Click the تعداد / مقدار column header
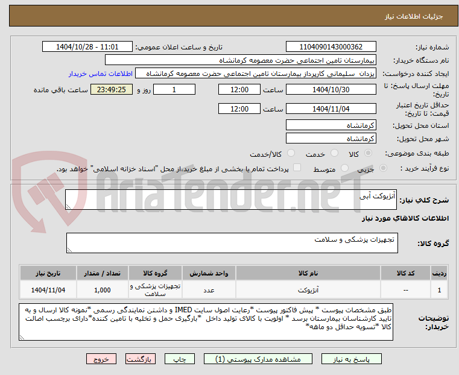This screenshot has height=375, width=459. tap(103, 273)
